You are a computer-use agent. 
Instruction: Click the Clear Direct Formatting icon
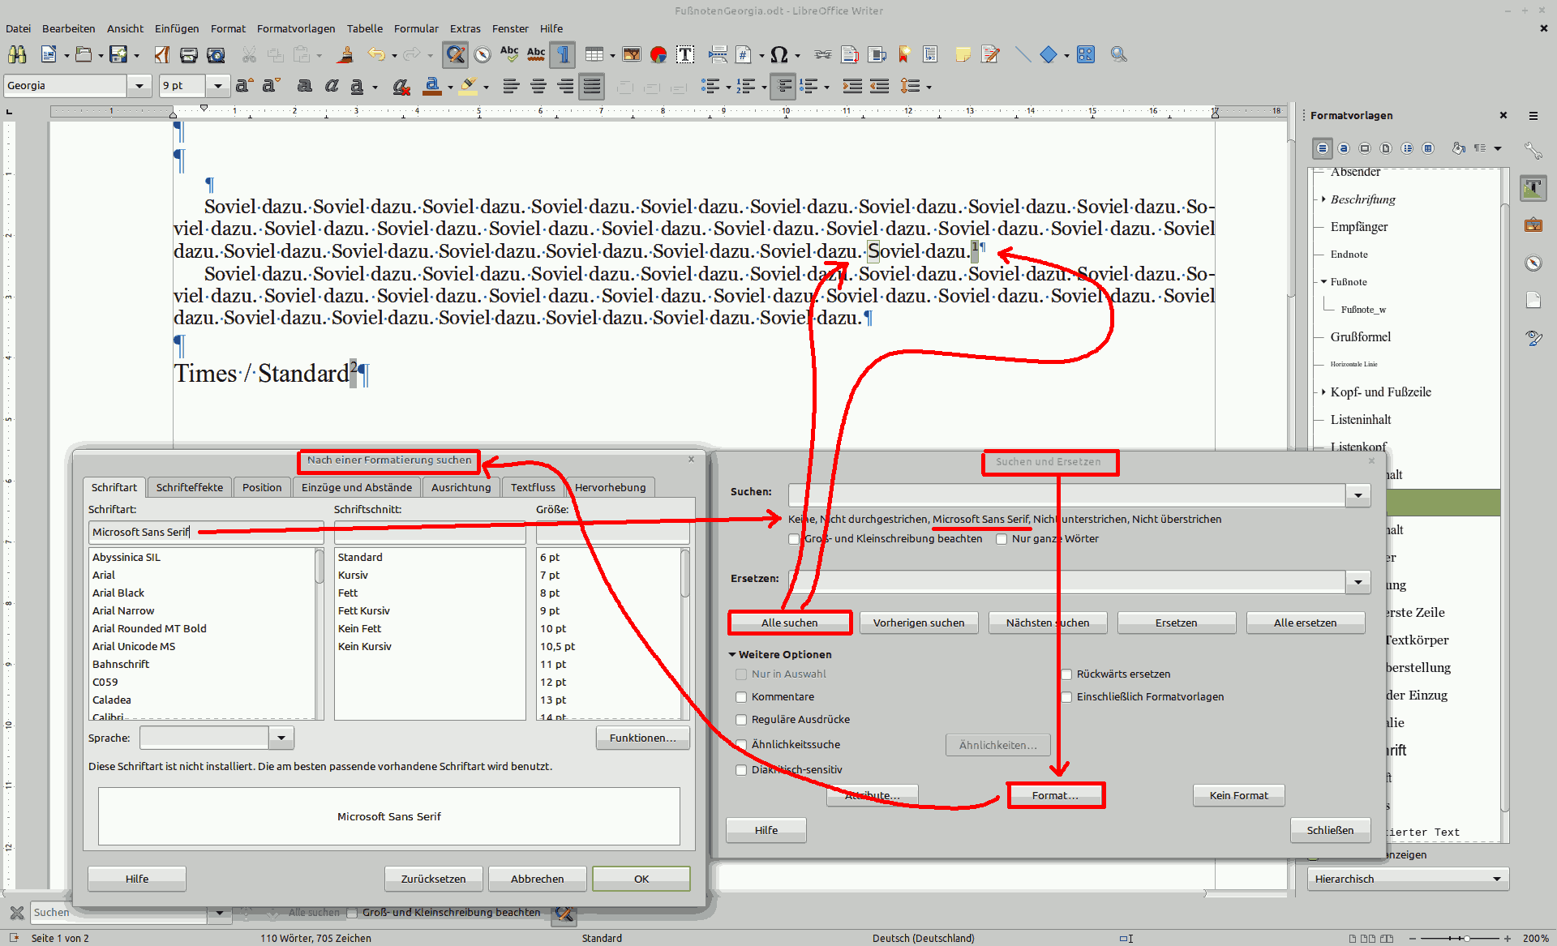(401, 86)
